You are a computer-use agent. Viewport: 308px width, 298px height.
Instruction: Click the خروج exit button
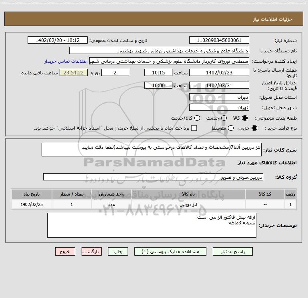65,252
